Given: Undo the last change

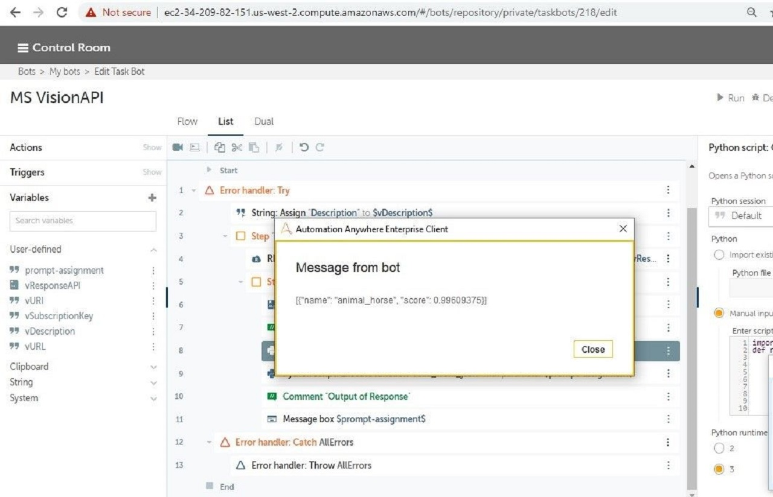Looking at the screenshot, I should tap(304, 147).
